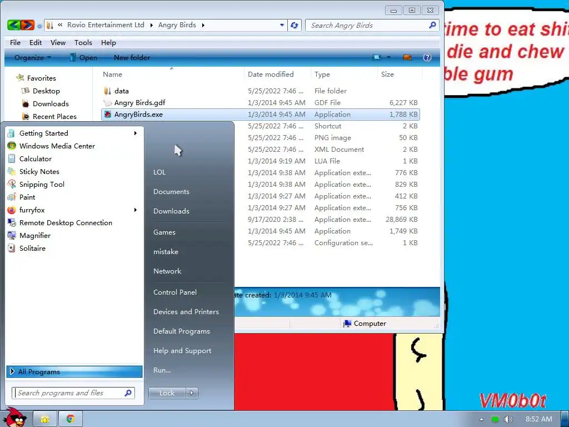Viewport: 569px width, 427px height.
Task: Open the File menu
Action: tap(15, 42)
